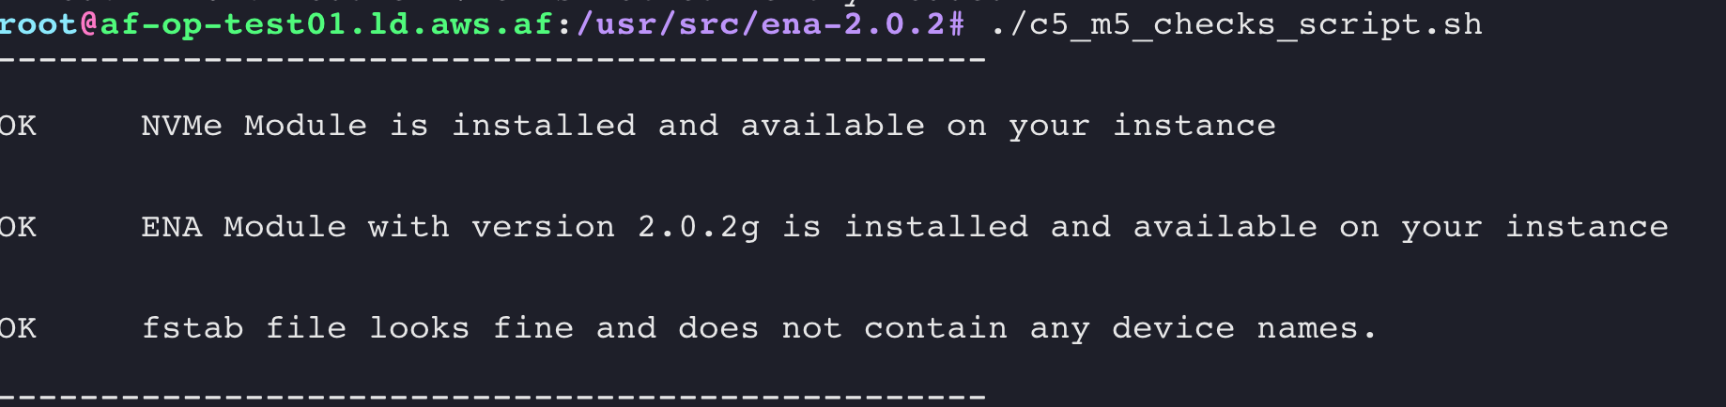Click the word ENA in second line

coord(171,227)
